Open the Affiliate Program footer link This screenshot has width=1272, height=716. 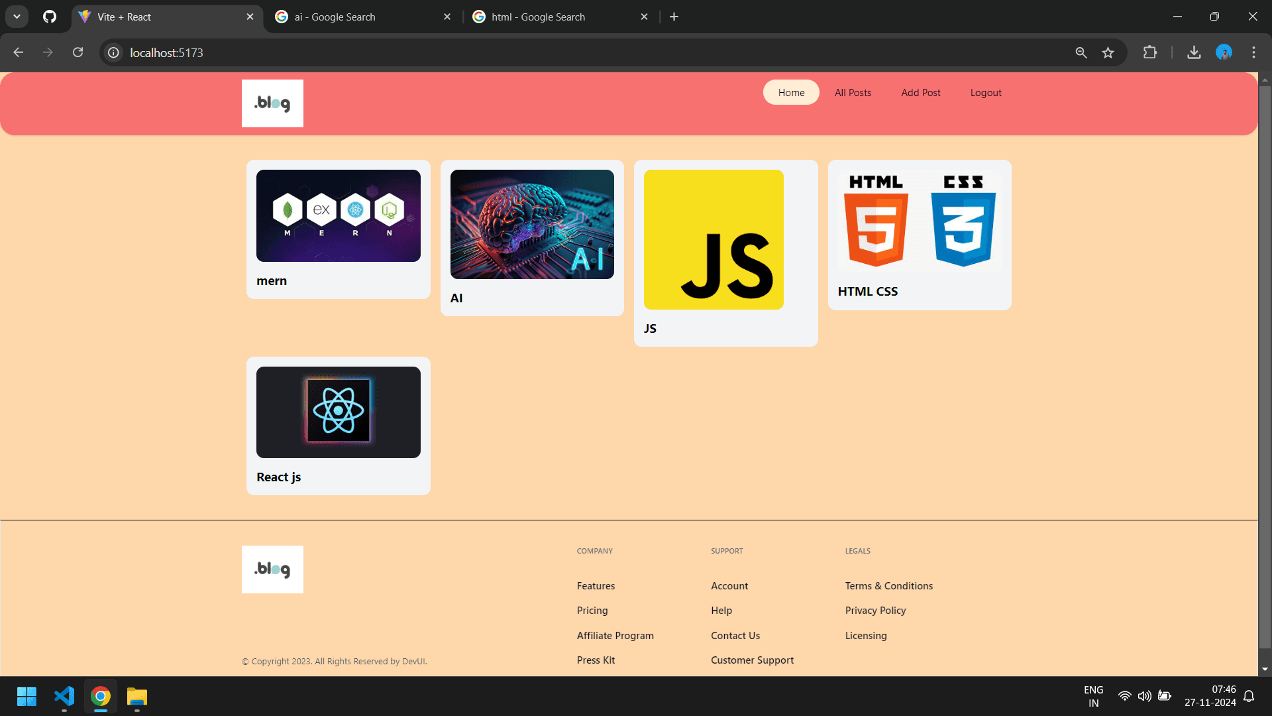(615, 636)
